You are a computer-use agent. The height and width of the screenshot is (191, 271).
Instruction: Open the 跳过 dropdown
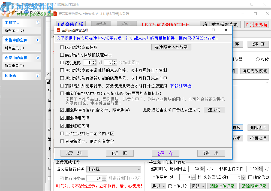tap(159, 186)
